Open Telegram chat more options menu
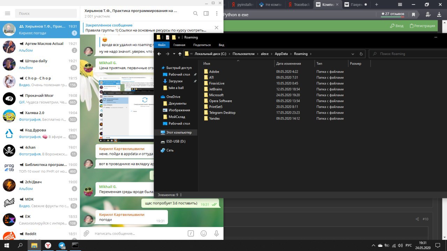447x251 pixels. [217, 13]
